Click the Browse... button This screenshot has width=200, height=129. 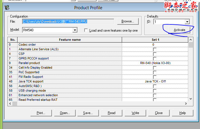coord(128,21)
